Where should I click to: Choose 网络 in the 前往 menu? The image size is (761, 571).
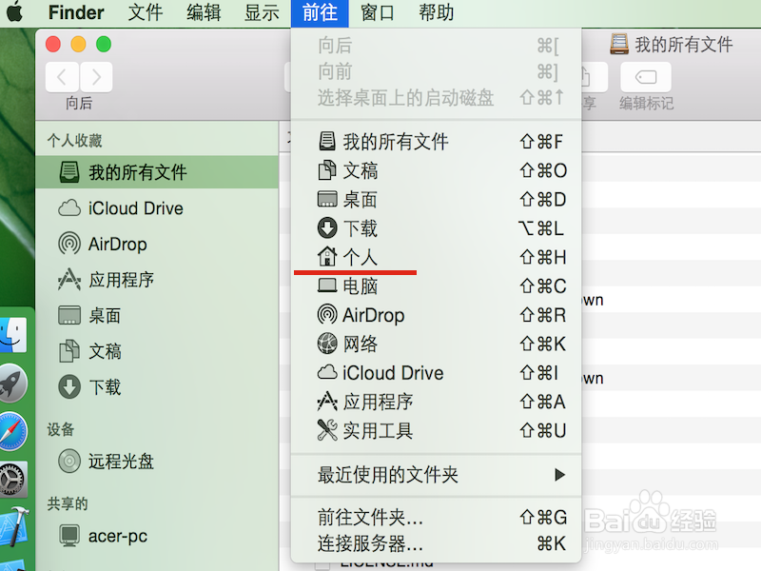pos(436,344)
